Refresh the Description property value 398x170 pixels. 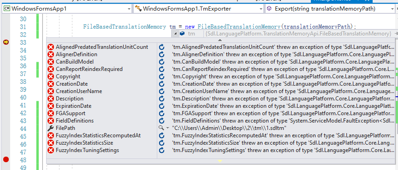tap(161, 99)
